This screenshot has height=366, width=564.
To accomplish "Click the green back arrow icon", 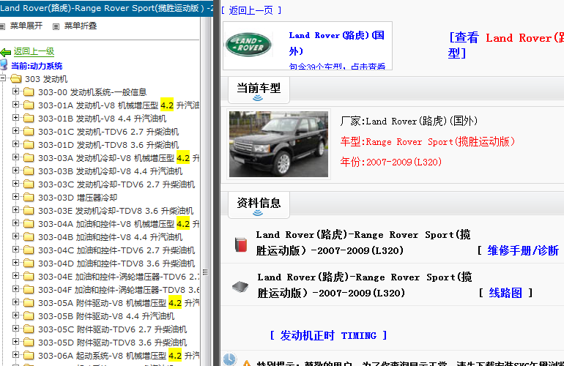I will 5,53.
